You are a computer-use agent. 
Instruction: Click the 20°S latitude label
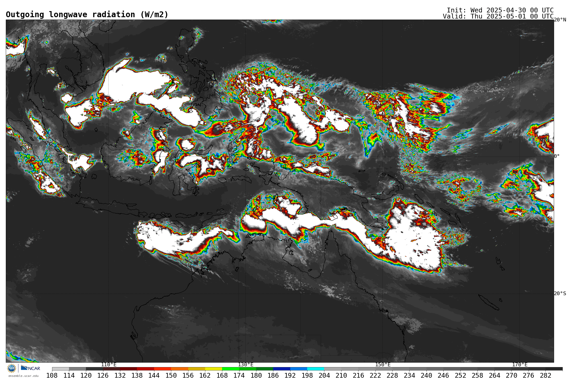pyautogui.click(x=560, y=293)
